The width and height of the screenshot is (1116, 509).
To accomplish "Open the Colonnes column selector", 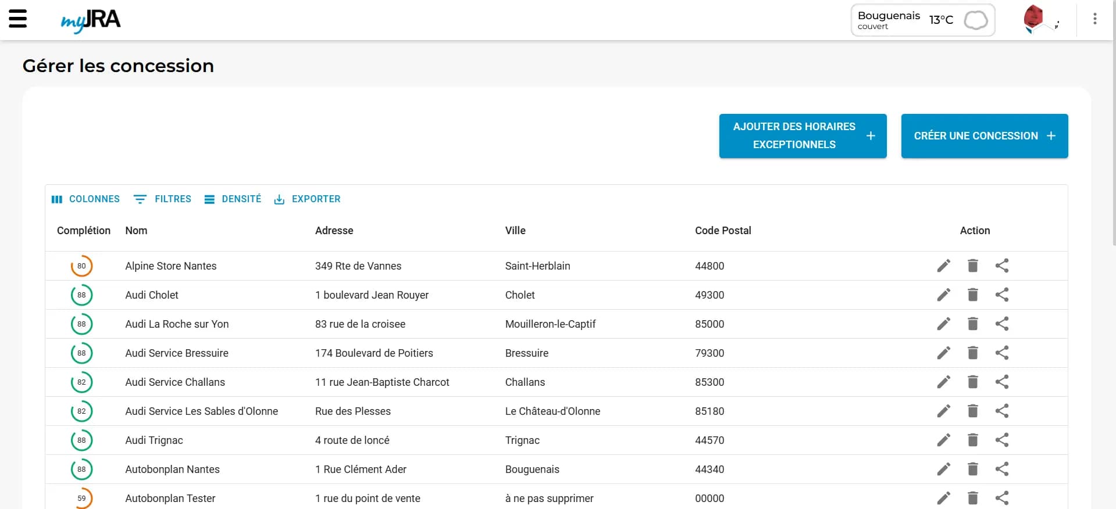I will (x=85, y=199).
